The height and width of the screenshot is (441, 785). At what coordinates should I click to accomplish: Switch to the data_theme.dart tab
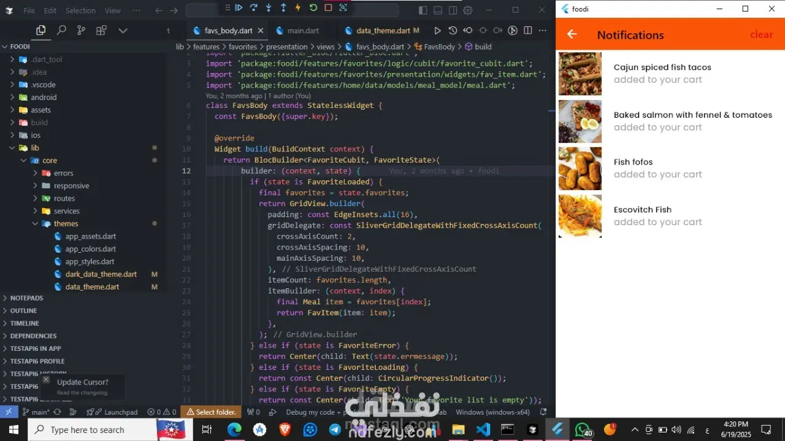pos(383,31)
